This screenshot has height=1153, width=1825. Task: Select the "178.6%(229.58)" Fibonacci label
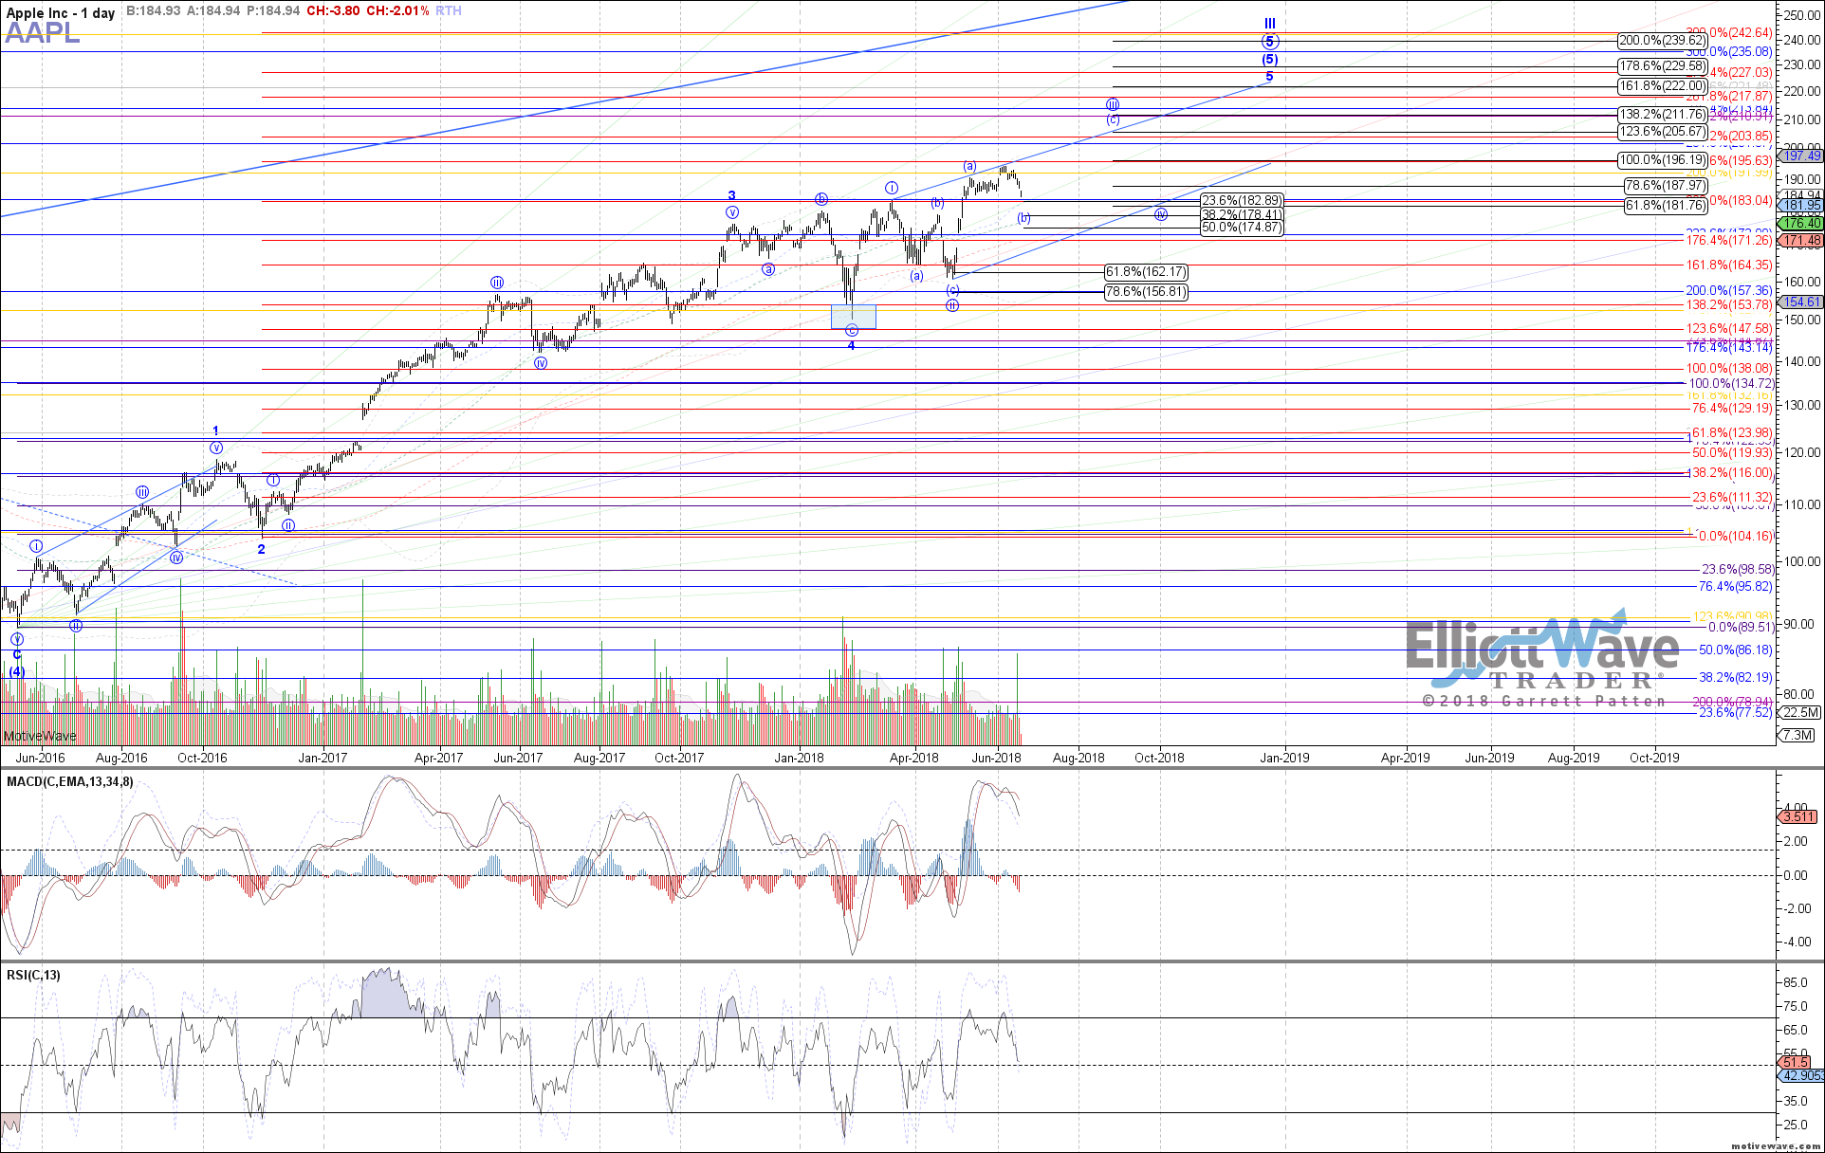point(1662,66)
